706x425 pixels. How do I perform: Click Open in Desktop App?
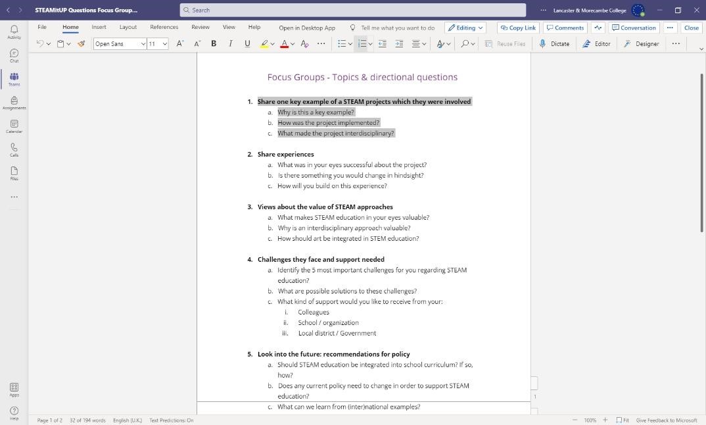pyautogui.click(x=307, y=28)
